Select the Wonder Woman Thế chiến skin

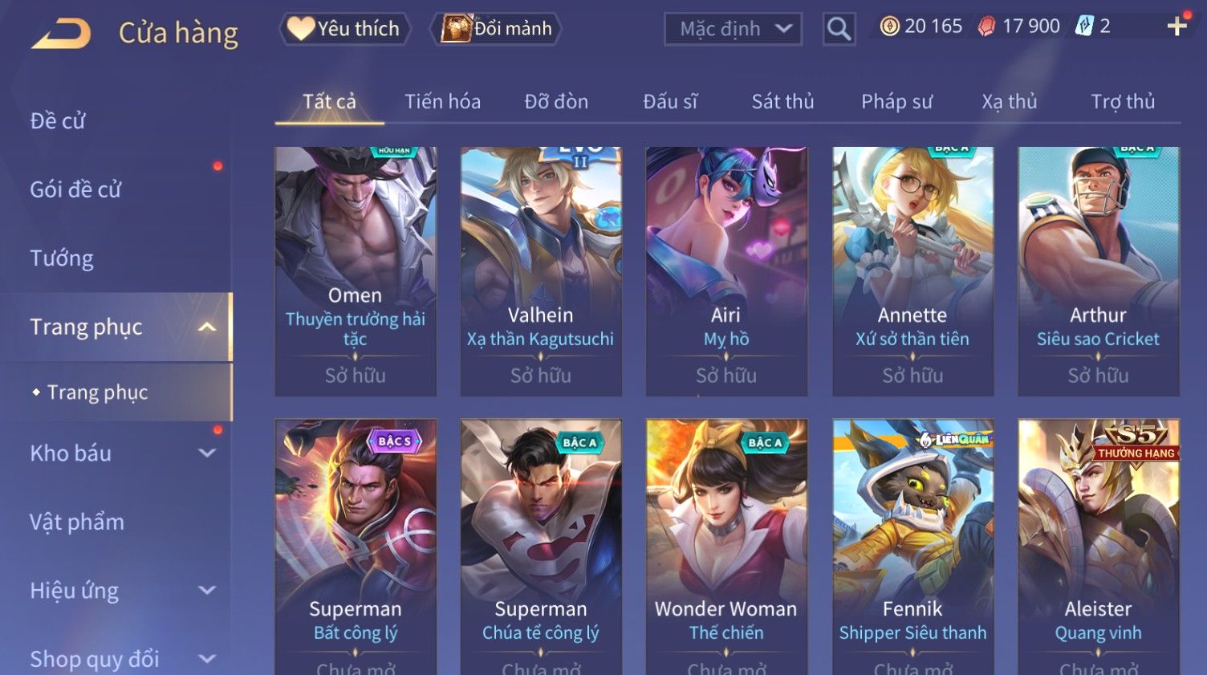point(726,546)
